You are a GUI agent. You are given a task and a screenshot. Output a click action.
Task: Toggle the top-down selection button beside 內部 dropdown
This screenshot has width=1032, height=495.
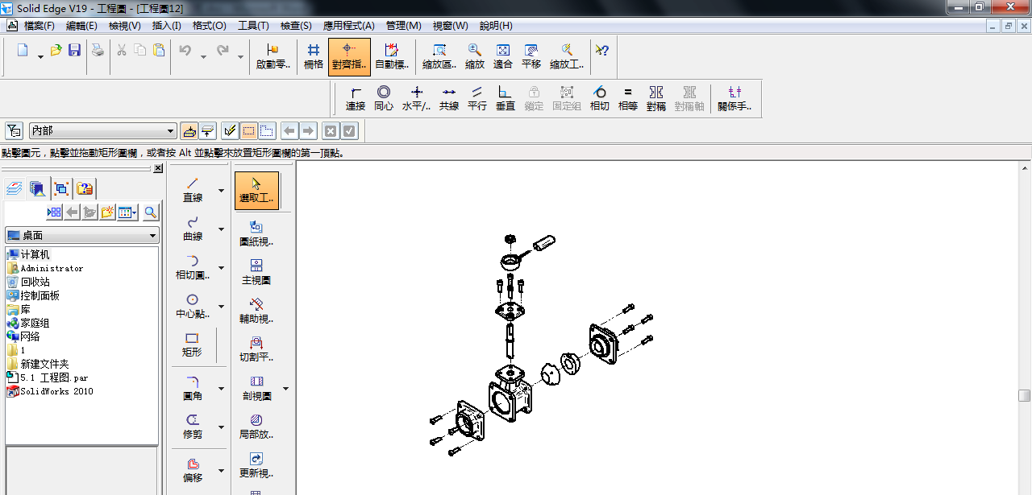click(189, 130)
